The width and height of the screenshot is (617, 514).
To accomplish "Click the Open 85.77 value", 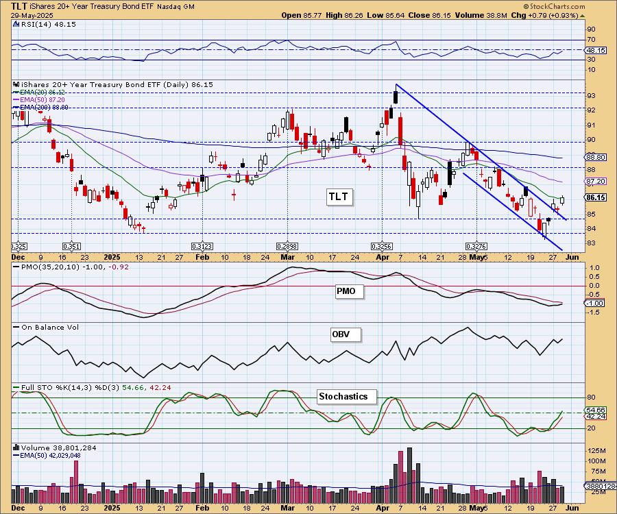I will pyautogui.click(x=302, y=15).
